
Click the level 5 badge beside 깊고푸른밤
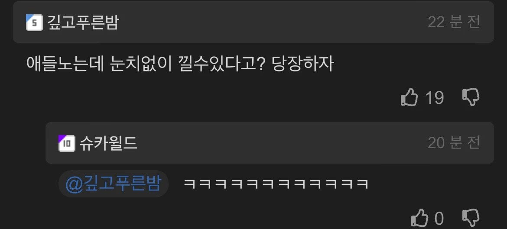[34, 23]
